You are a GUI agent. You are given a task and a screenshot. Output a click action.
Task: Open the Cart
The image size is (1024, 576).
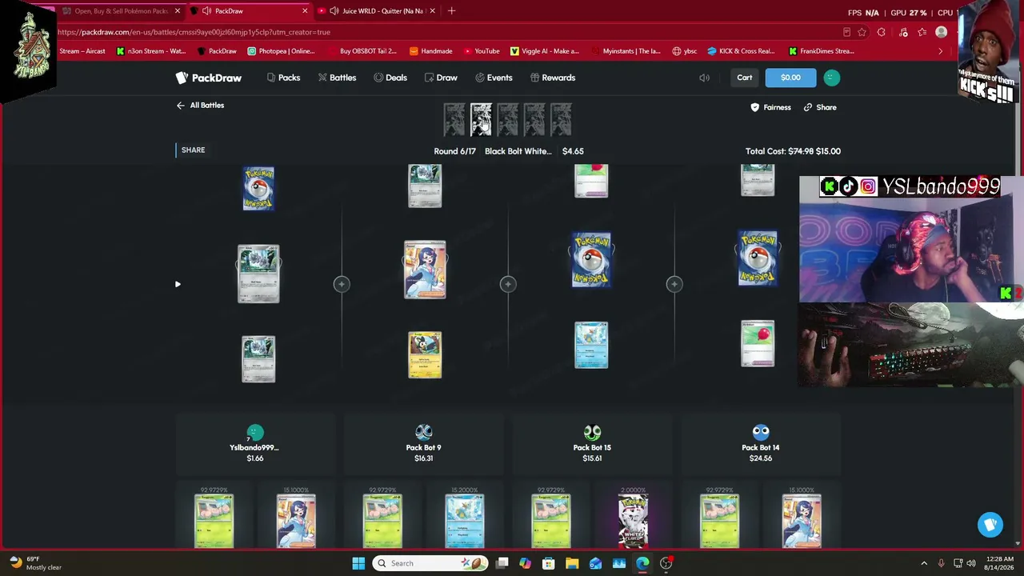coord(745,78)
